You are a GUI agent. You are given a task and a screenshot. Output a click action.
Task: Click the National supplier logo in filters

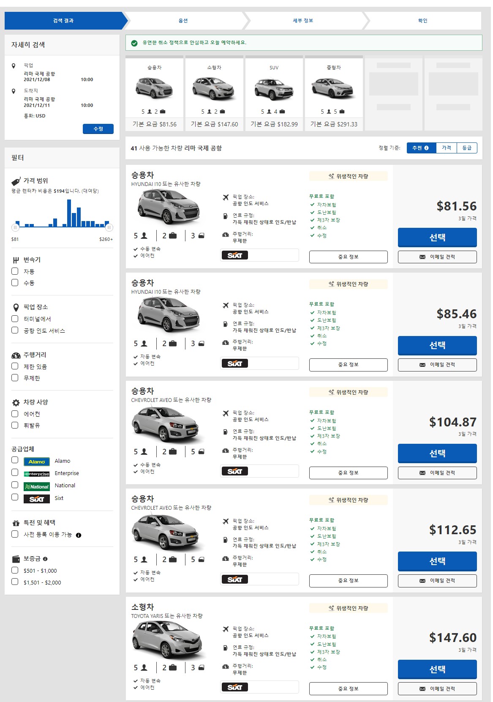click(x=37, y=486)
